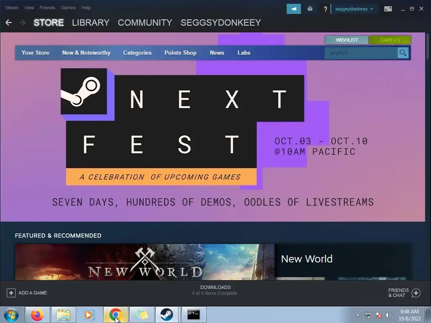
Task: Open Google Chrome from the taskbar
Action: pyautogui.click(x=115, y=315)
